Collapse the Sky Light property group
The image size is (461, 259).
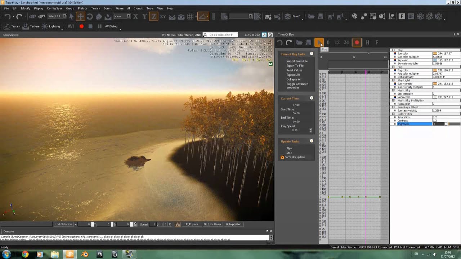pyautogui.click(x=393, y=80)
